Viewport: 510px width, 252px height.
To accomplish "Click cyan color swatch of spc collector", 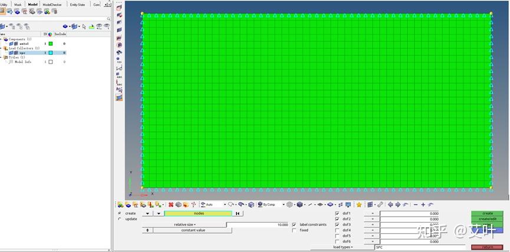I will click(51, 52).
